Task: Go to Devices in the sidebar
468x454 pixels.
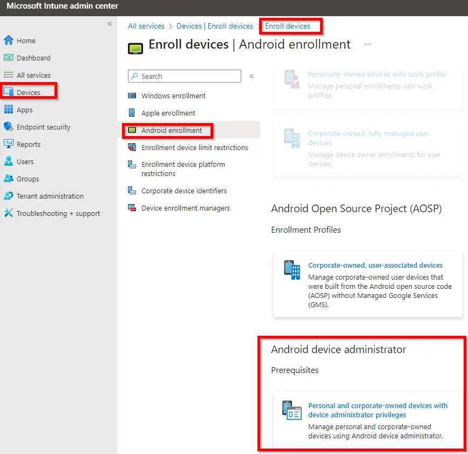Action: pos(29,92)
